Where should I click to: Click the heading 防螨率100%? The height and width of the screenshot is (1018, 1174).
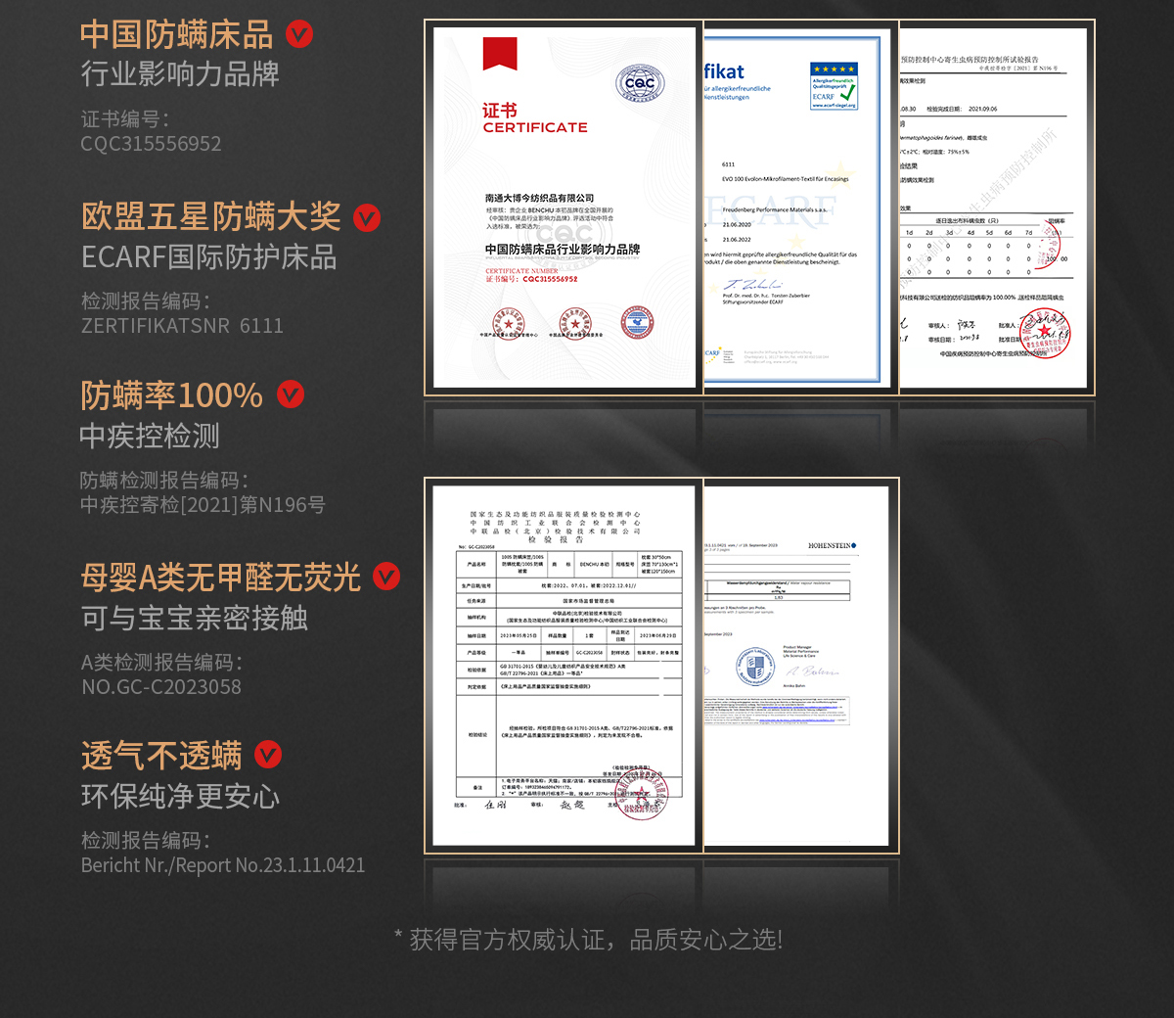pyautogui.click(x=172, y=395)
